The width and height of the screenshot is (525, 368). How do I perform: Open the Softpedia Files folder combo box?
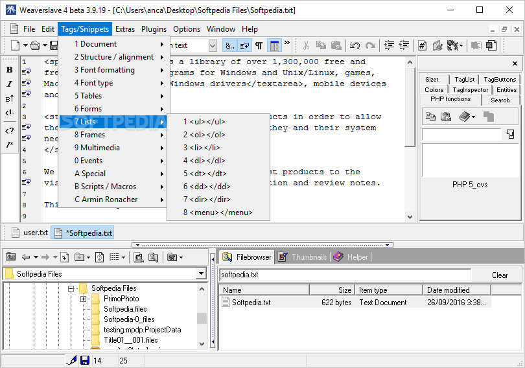tap(201, 273)
